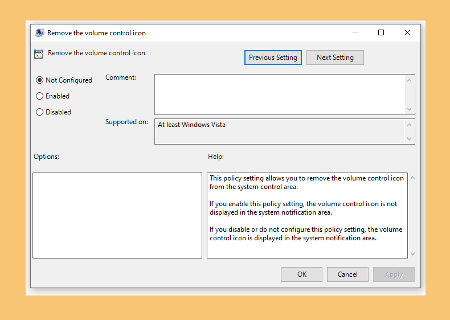Click inside the Comment text box

[280, 95]
